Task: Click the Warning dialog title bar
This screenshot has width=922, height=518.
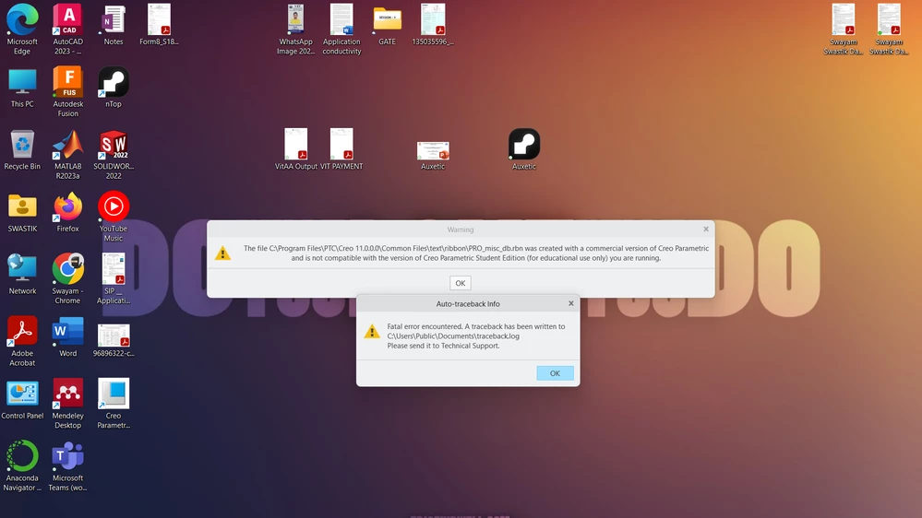Action: pyautogui.click(x=461, y=230)
